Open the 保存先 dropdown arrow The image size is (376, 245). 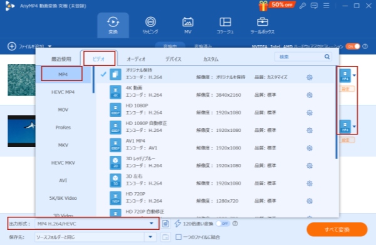(150, 237)
